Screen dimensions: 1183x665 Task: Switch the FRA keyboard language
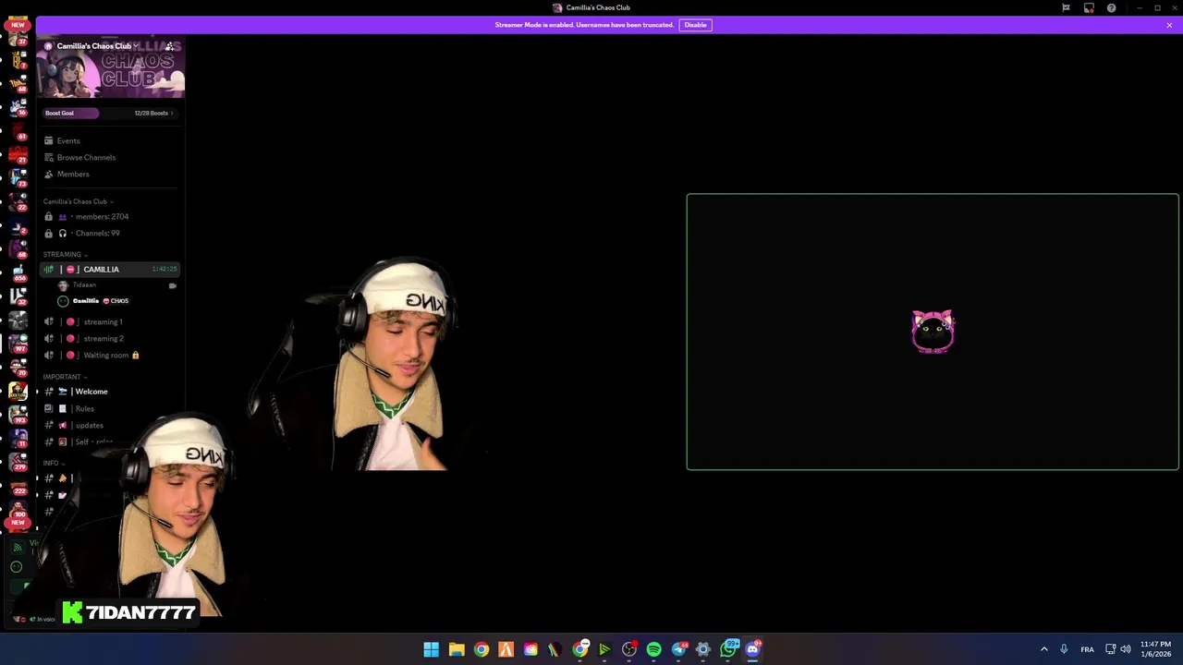[1088, 649]
